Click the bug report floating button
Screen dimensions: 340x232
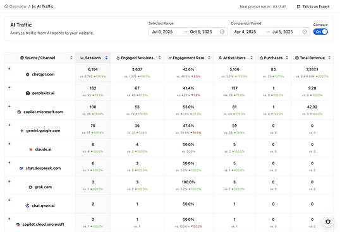click(x=328, y=222)
